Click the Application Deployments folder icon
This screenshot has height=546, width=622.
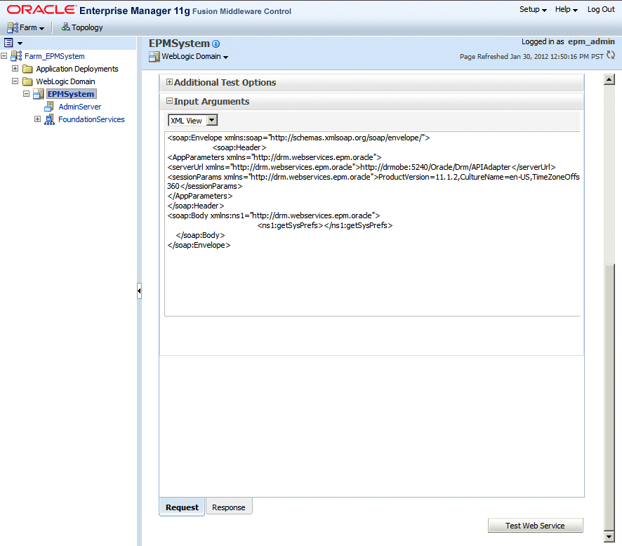coord(27,69)
